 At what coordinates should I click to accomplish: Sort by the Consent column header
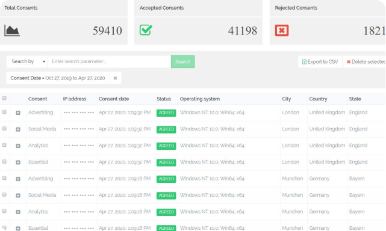point(37,99)
